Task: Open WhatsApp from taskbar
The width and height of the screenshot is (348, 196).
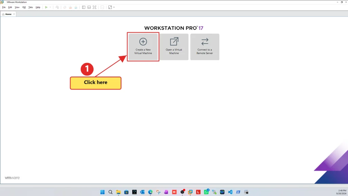Action: click(206, 192)
